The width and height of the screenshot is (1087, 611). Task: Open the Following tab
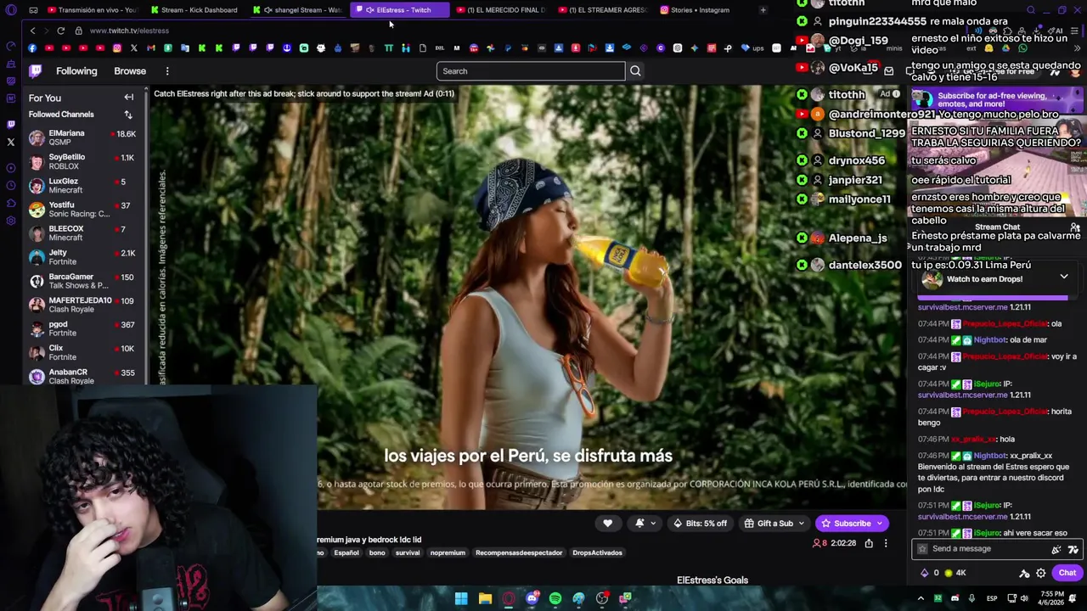click(76, 71)
